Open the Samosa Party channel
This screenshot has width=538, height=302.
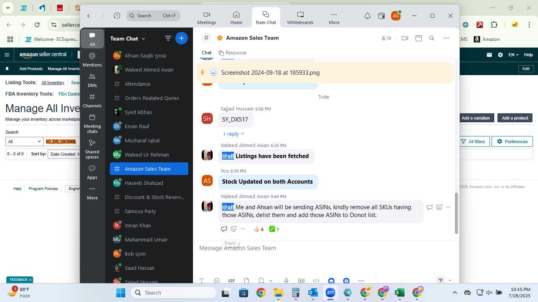point(149,211)
